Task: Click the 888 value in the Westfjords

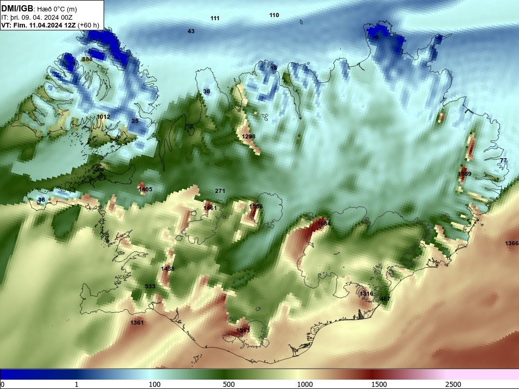Action: [87, 60]
